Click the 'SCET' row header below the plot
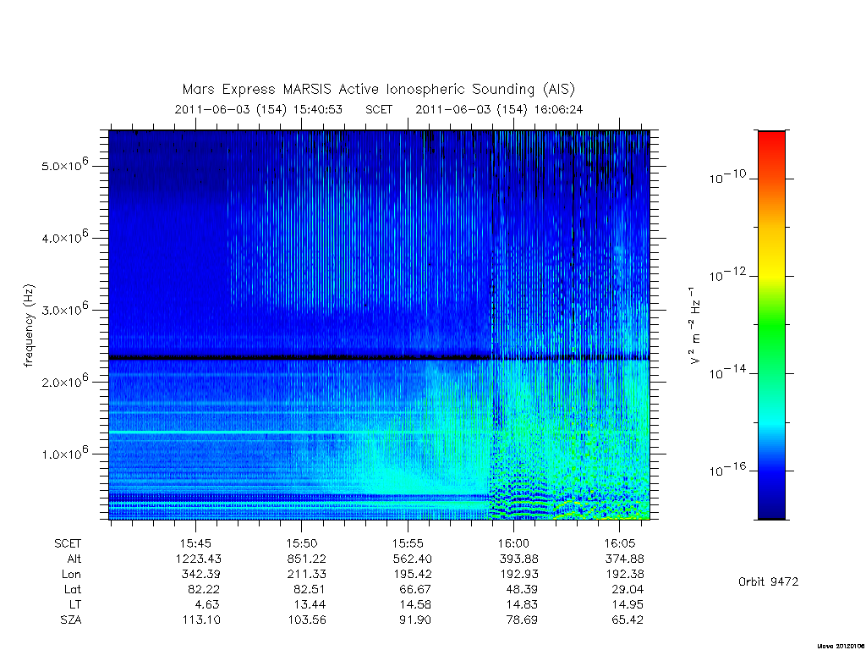 (68, 543)
